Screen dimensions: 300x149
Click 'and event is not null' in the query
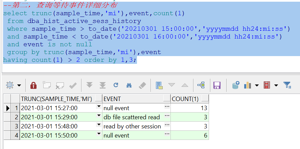(x=50, y=44)
